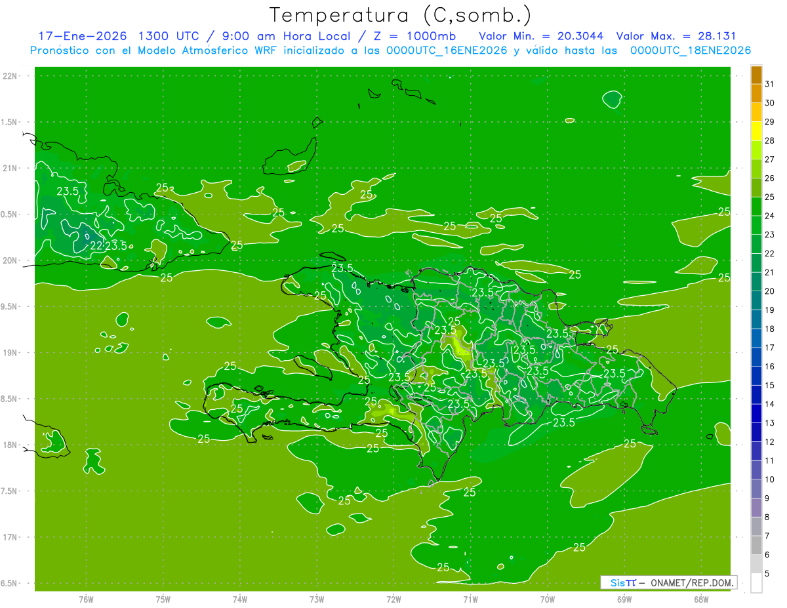Pick the dark blue swatch between 13 and 14
The height and width of the screenshot is (608, 787).
[x=756, y=413]
